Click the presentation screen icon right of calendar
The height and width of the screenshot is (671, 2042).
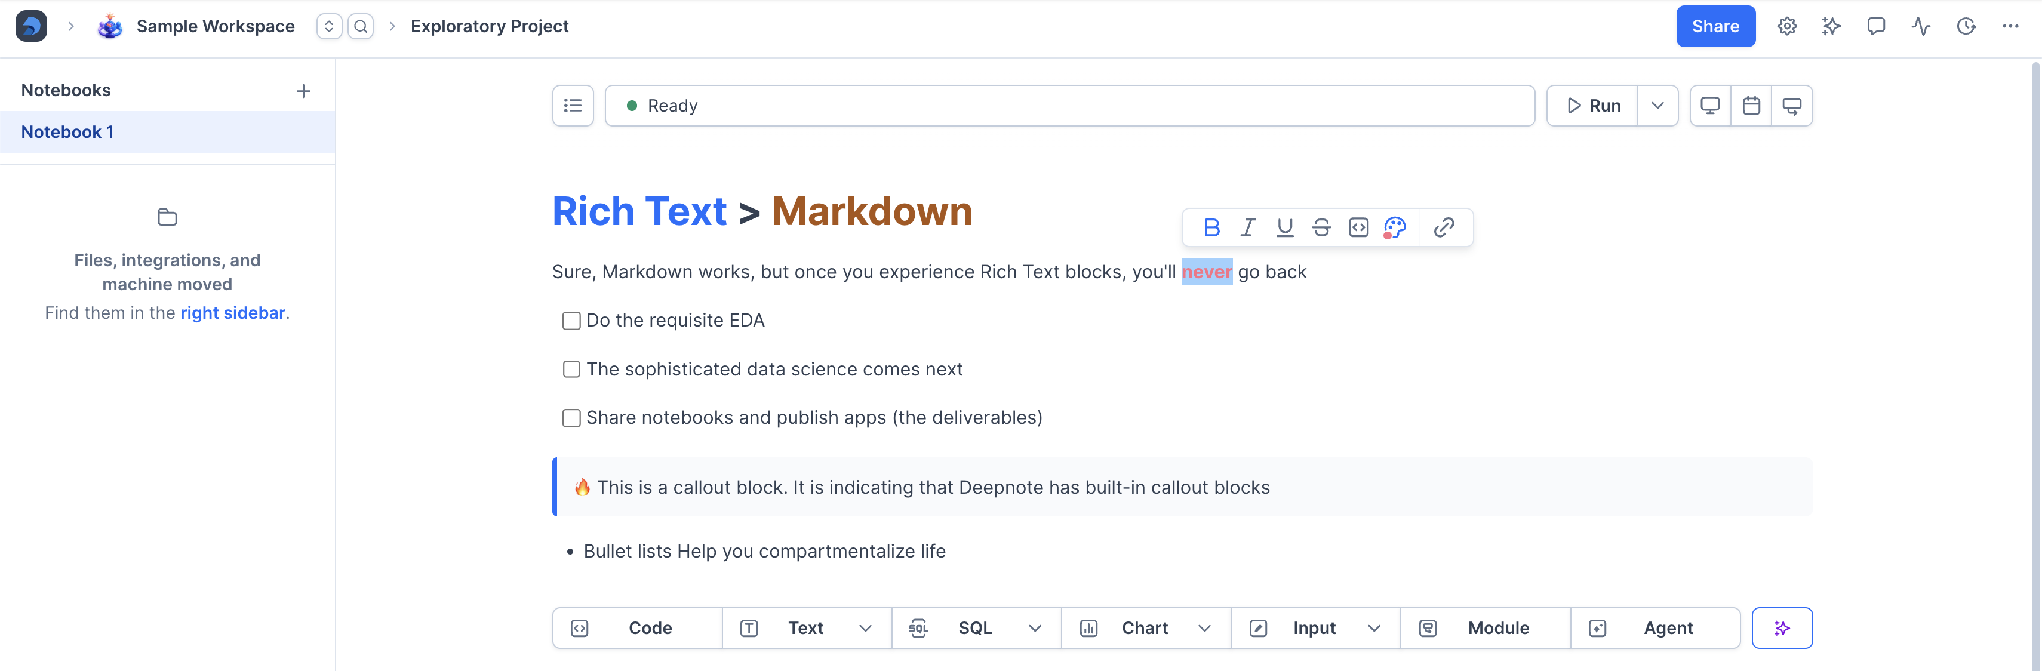coord(1791,105)
